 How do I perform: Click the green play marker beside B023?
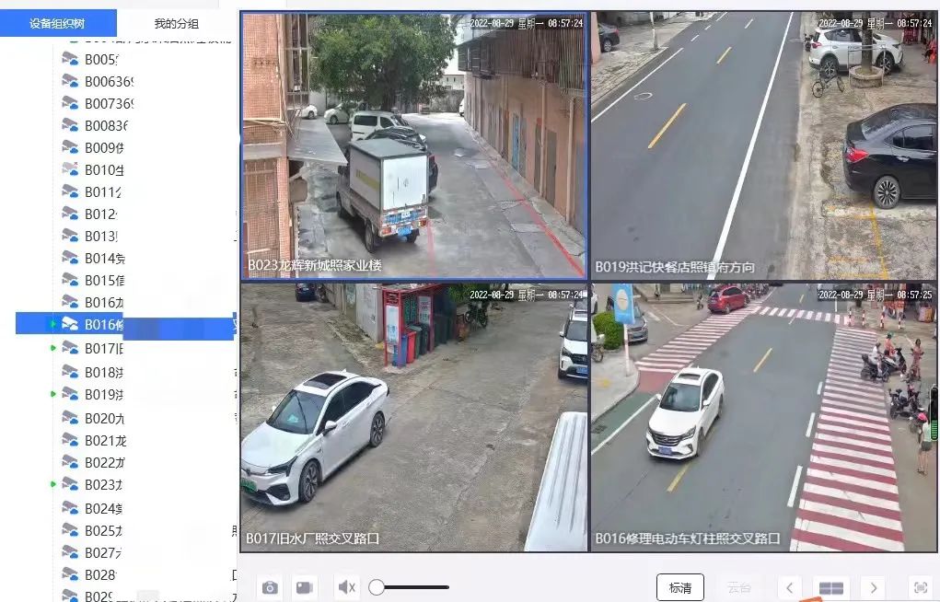point(53,484)
